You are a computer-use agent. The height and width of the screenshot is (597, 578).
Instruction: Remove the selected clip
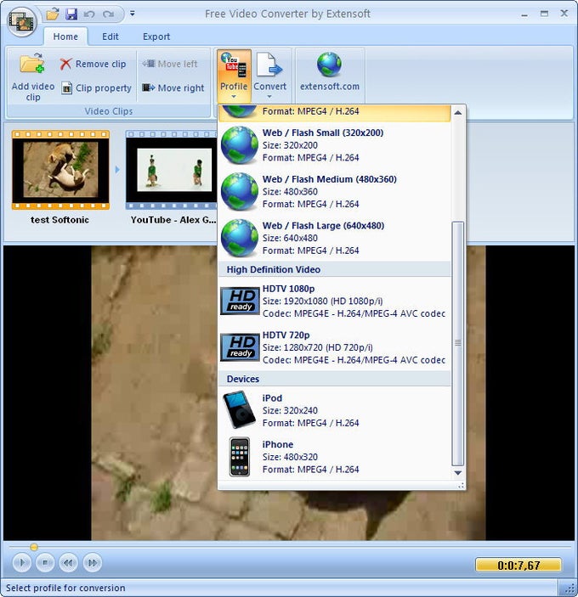point(93,64)
